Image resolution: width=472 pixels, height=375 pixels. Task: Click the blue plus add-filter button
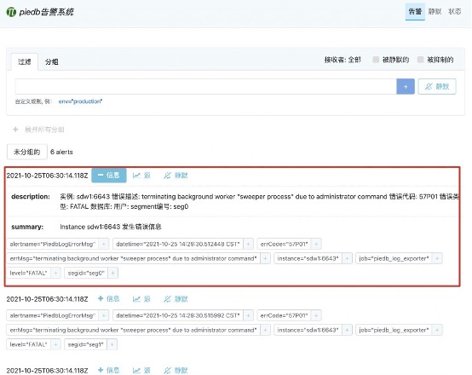[x=406, y=86]
